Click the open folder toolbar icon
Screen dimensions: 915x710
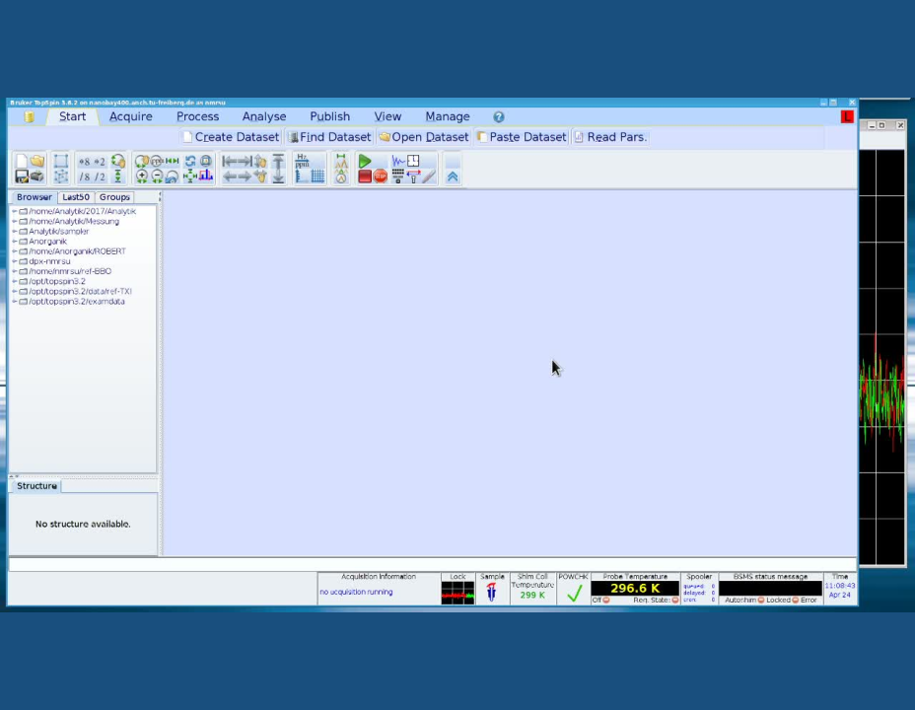coord(37,161)
